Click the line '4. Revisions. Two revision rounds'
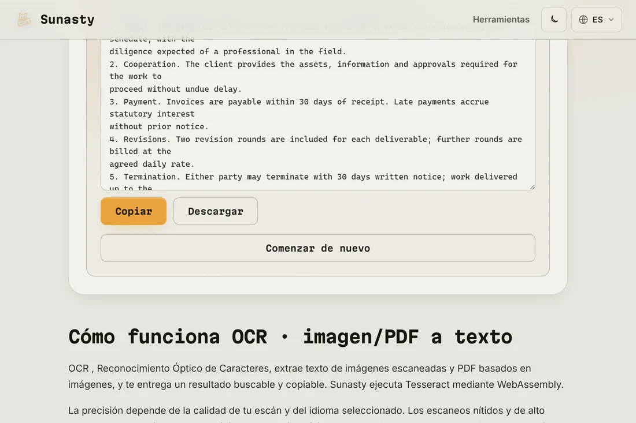This screenshot has height=423, width=636. point(316,139)
